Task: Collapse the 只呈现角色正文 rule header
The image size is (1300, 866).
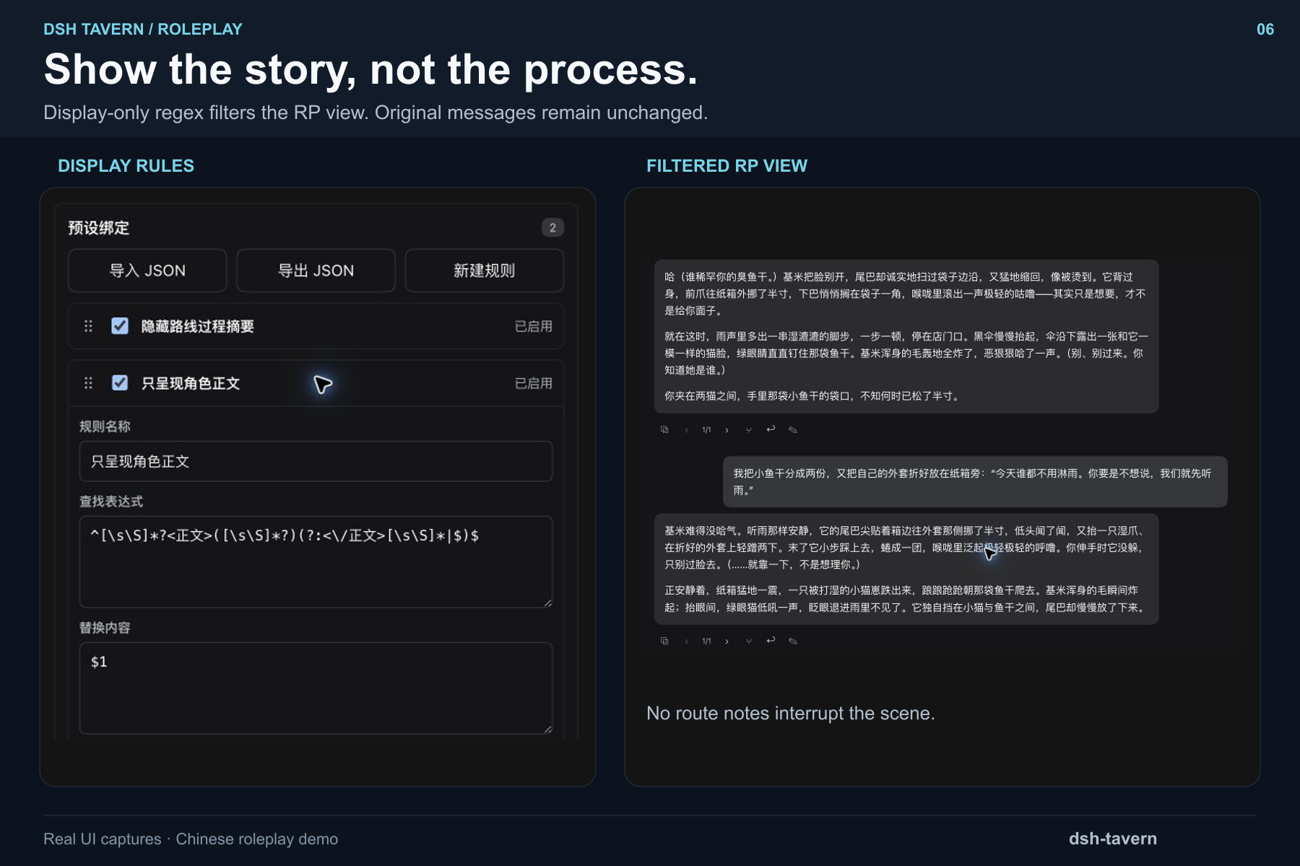Action: pos(316,383)
